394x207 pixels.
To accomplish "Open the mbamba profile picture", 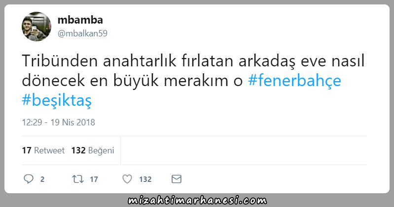I will point(36,27).
